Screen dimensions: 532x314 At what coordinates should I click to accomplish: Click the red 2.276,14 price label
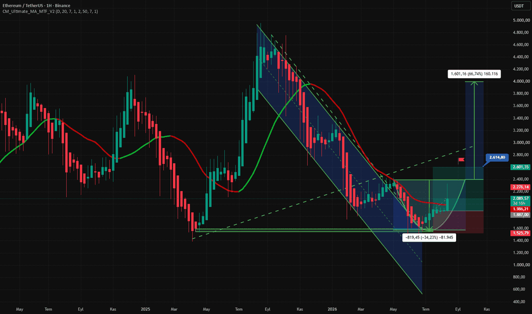[x=521, y=187]
